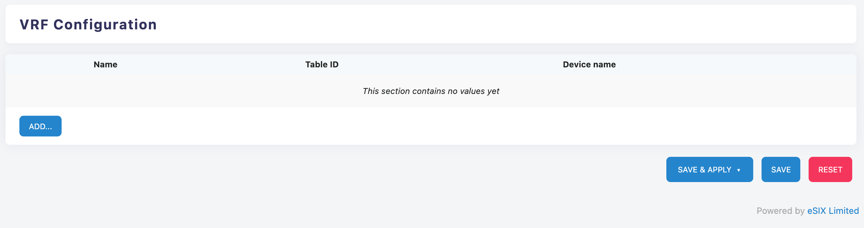Click the Name column header
864x228 pixels.
point(106,65)
